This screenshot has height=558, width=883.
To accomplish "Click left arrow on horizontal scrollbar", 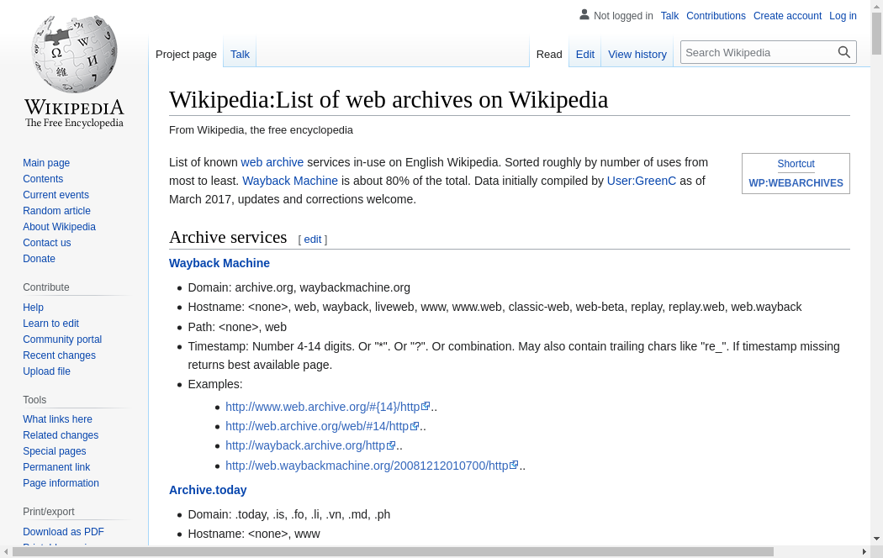I will coord(6,552).
